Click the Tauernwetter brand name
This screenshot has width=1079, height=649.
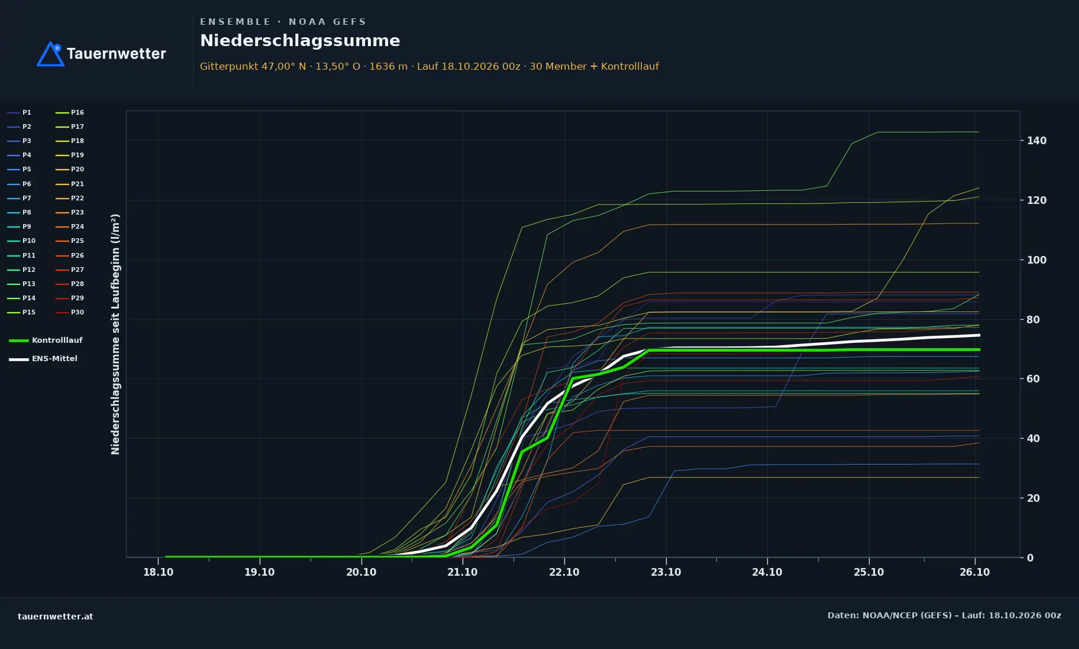pyautogui.click(x=117, y=54)
